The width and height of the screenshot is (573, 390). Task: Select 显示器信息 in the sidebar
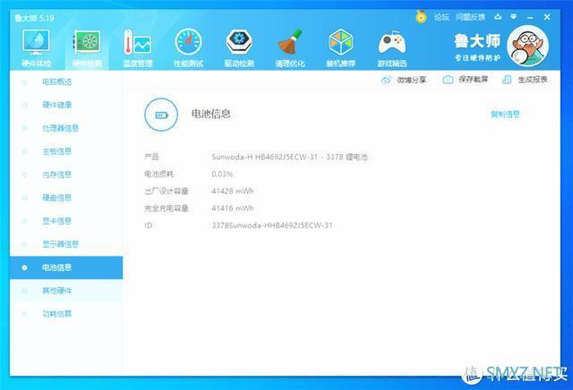pos(66,244)
